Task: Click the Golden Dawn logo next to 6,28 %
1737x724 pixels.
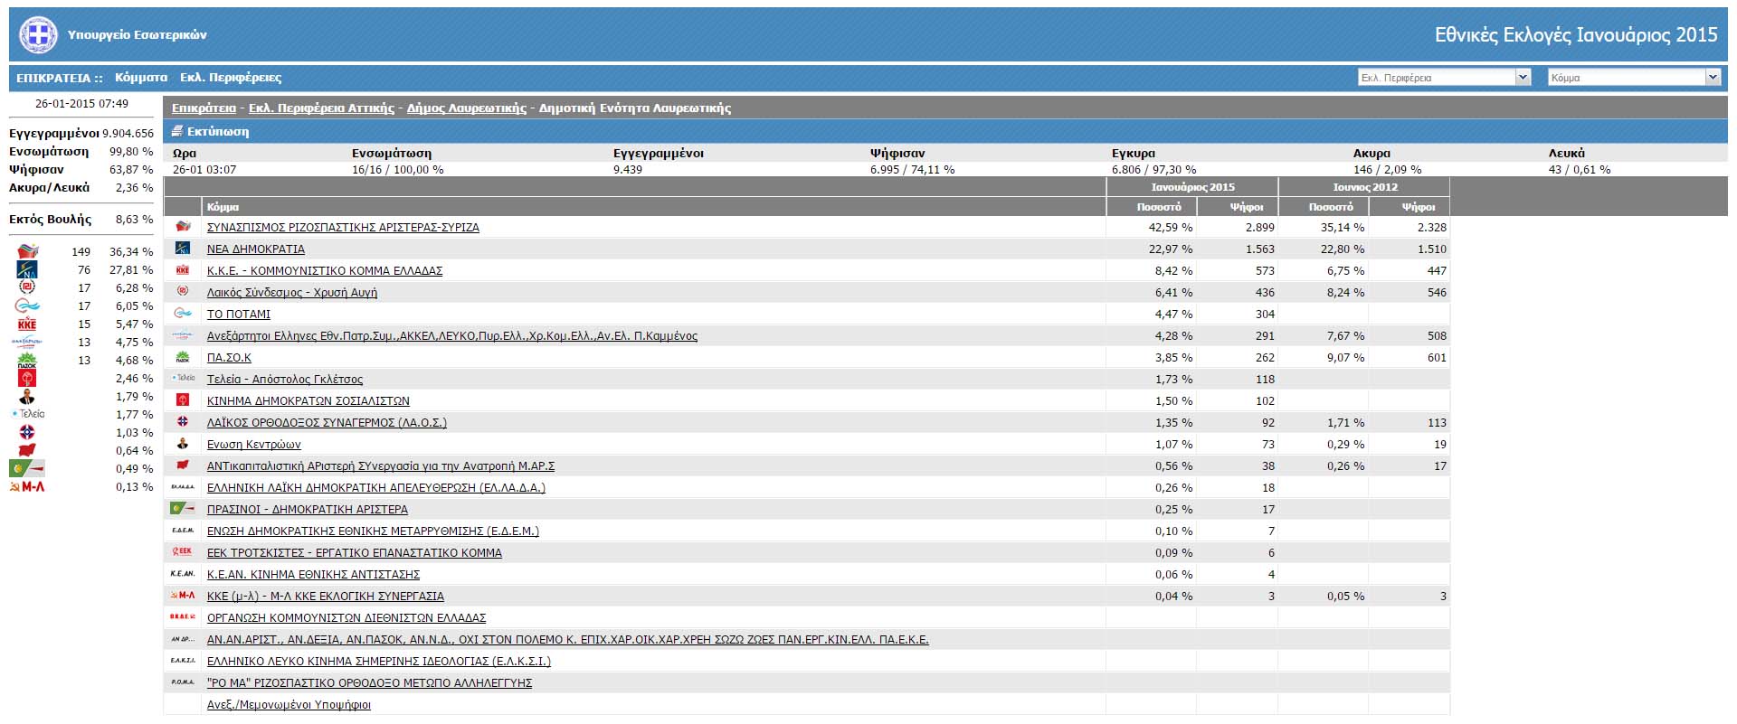Action: coord(27,287)
